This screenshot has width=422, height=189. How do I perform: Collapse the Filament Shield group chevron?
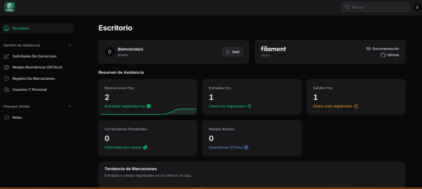[70, 106]
